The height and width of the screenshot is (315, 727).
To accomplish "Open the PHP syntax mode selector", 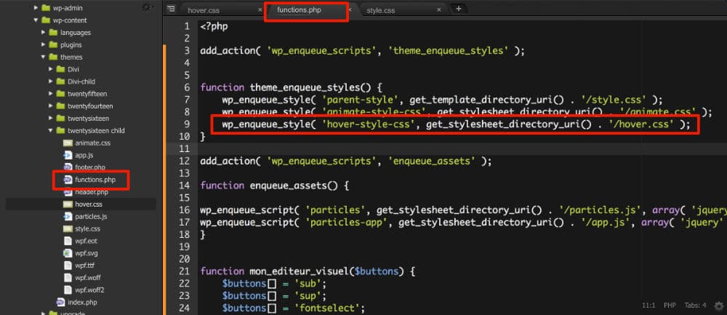I will (x=670, y=306).
